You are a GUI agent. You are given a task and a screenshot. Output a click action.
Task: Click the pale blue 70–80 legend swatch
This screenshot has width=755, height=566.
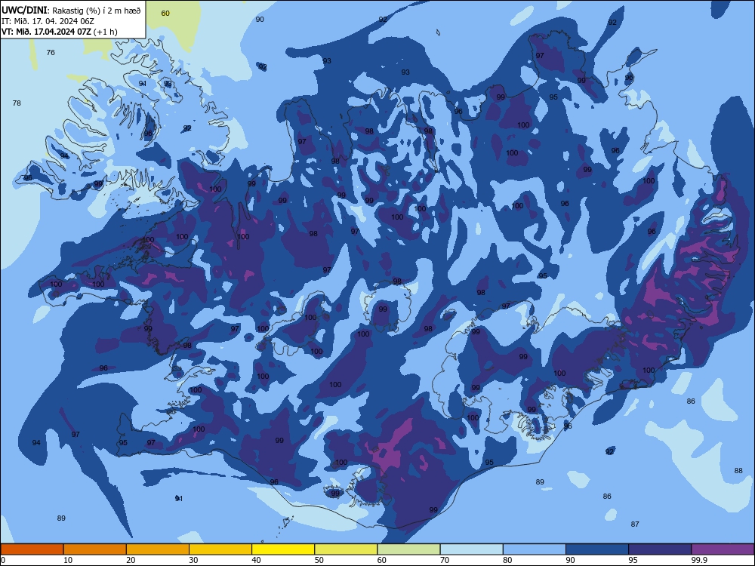point(472,549)
